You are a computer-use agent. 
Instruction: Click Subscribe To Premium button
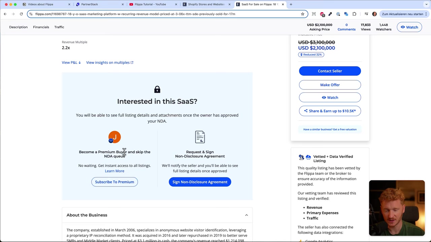click(114, 182)
